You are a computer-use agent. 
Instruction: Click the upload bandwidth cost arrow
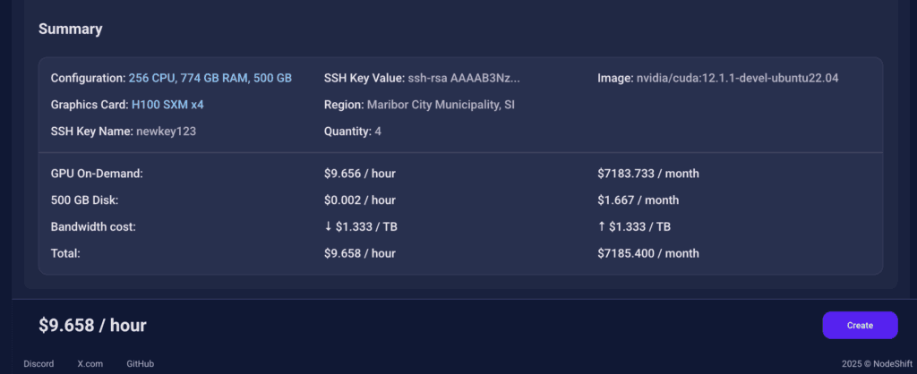[x=601, y=227]
